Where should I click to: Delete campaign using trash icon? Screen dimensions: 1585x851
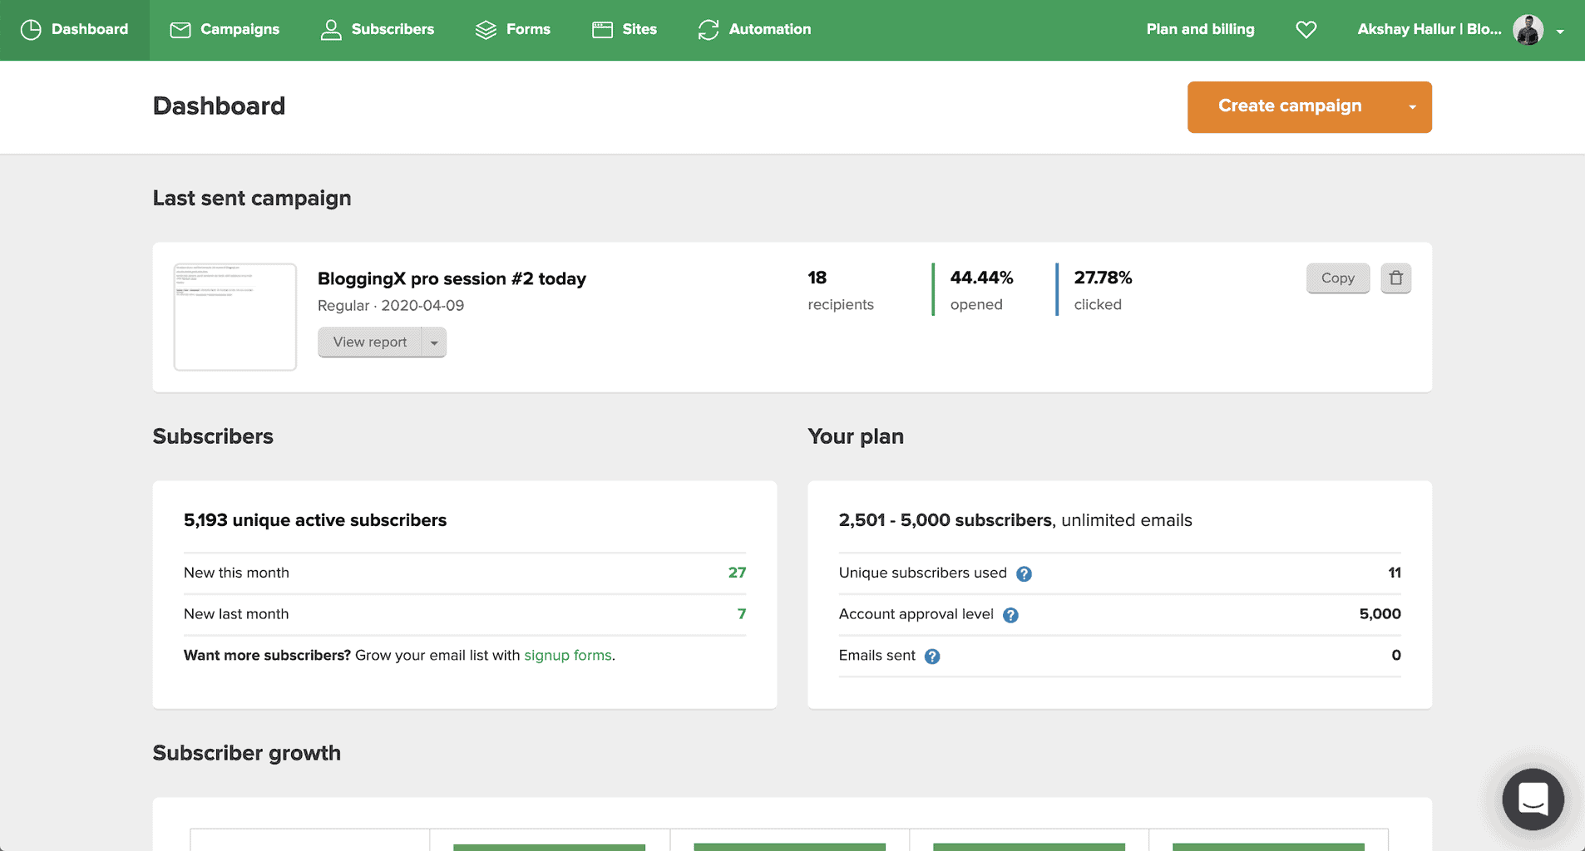tap(1395, 278)
